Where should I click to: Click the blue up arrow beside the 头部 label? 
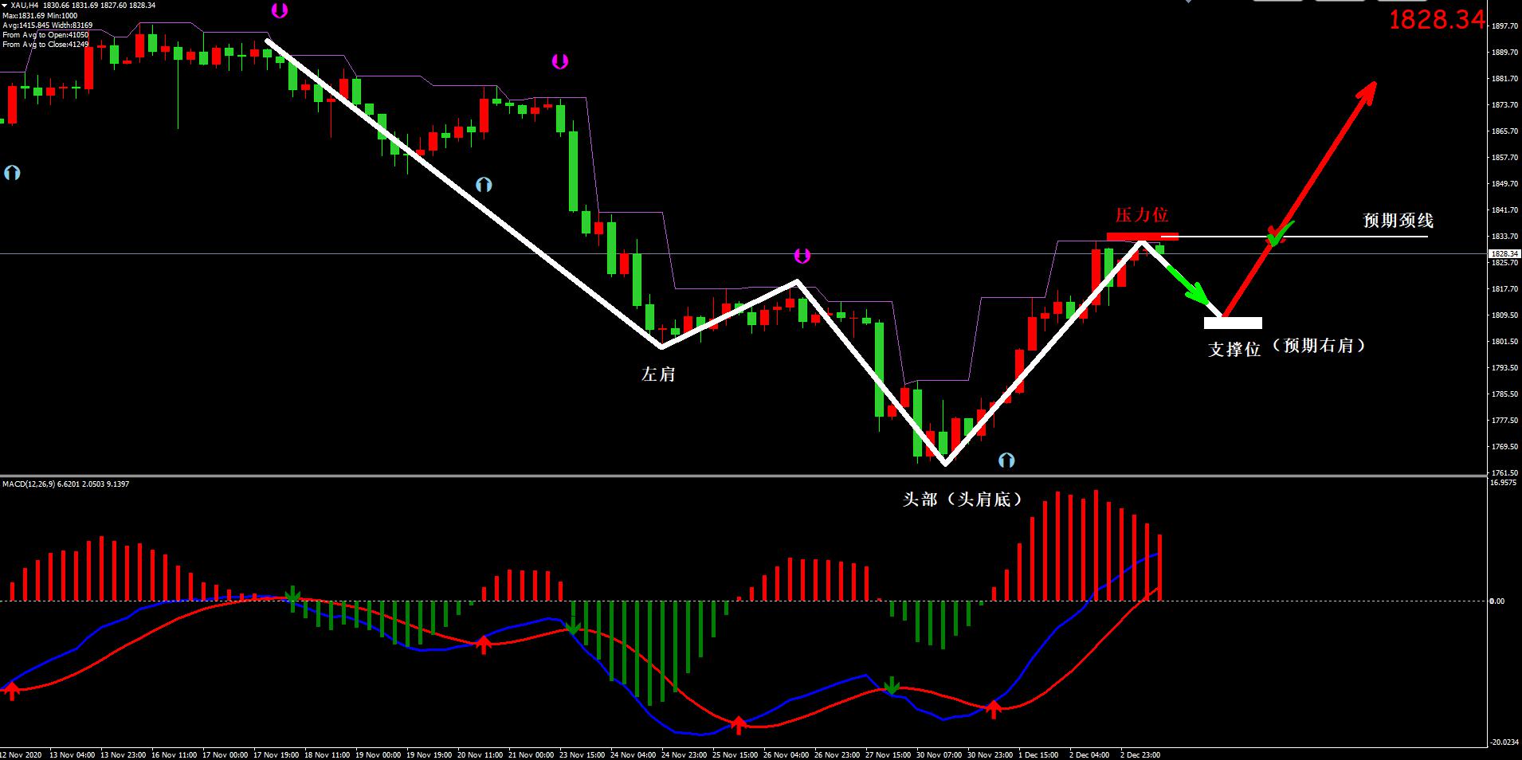(x=1006, y=460)
